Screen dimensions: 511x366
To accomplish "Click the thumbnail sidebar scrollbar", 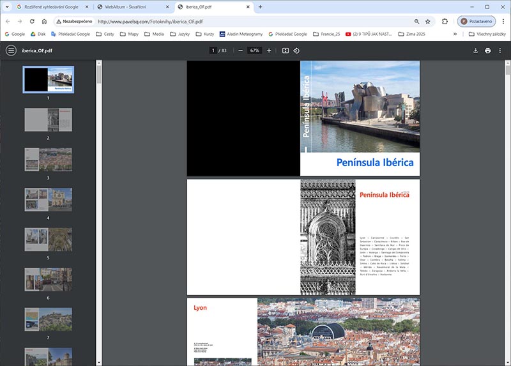I will pos(99,73).
